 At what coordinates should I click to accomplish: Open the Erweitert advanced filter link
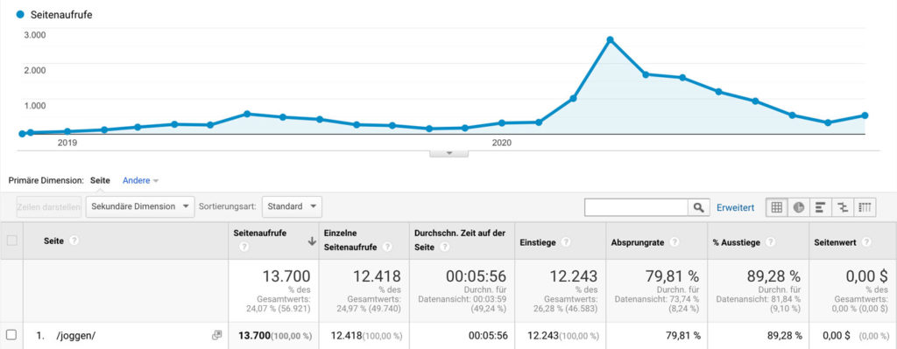pos(735,207)
